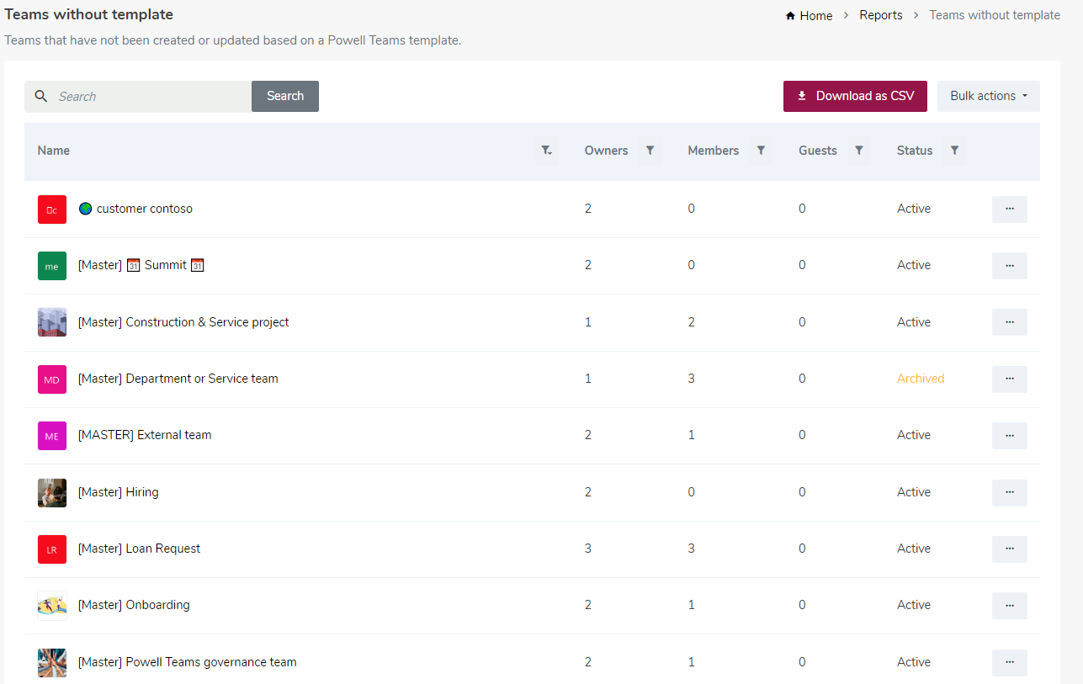Click the 'Teams without template' page title
Screen dimensions: 1083x684
(89, 14)
